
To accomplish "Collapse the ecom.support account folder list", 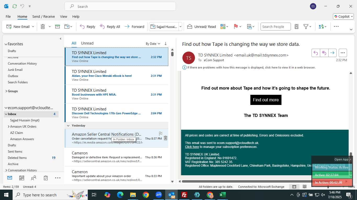I will (6, 108).
